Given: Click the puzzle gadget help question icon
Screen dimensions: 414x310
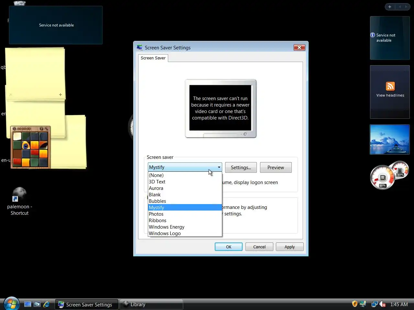Looking at the screenshot, I should [41, 129].
